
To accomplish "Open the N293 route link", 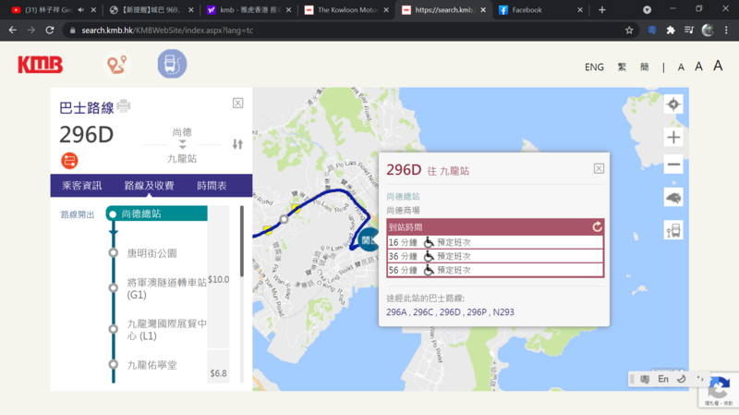I will (502, 312).
